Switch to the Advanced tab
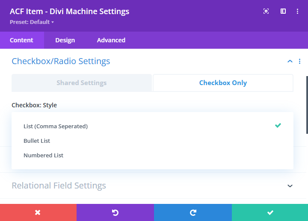This screenshot has width=308, height=221. (111, 40)
